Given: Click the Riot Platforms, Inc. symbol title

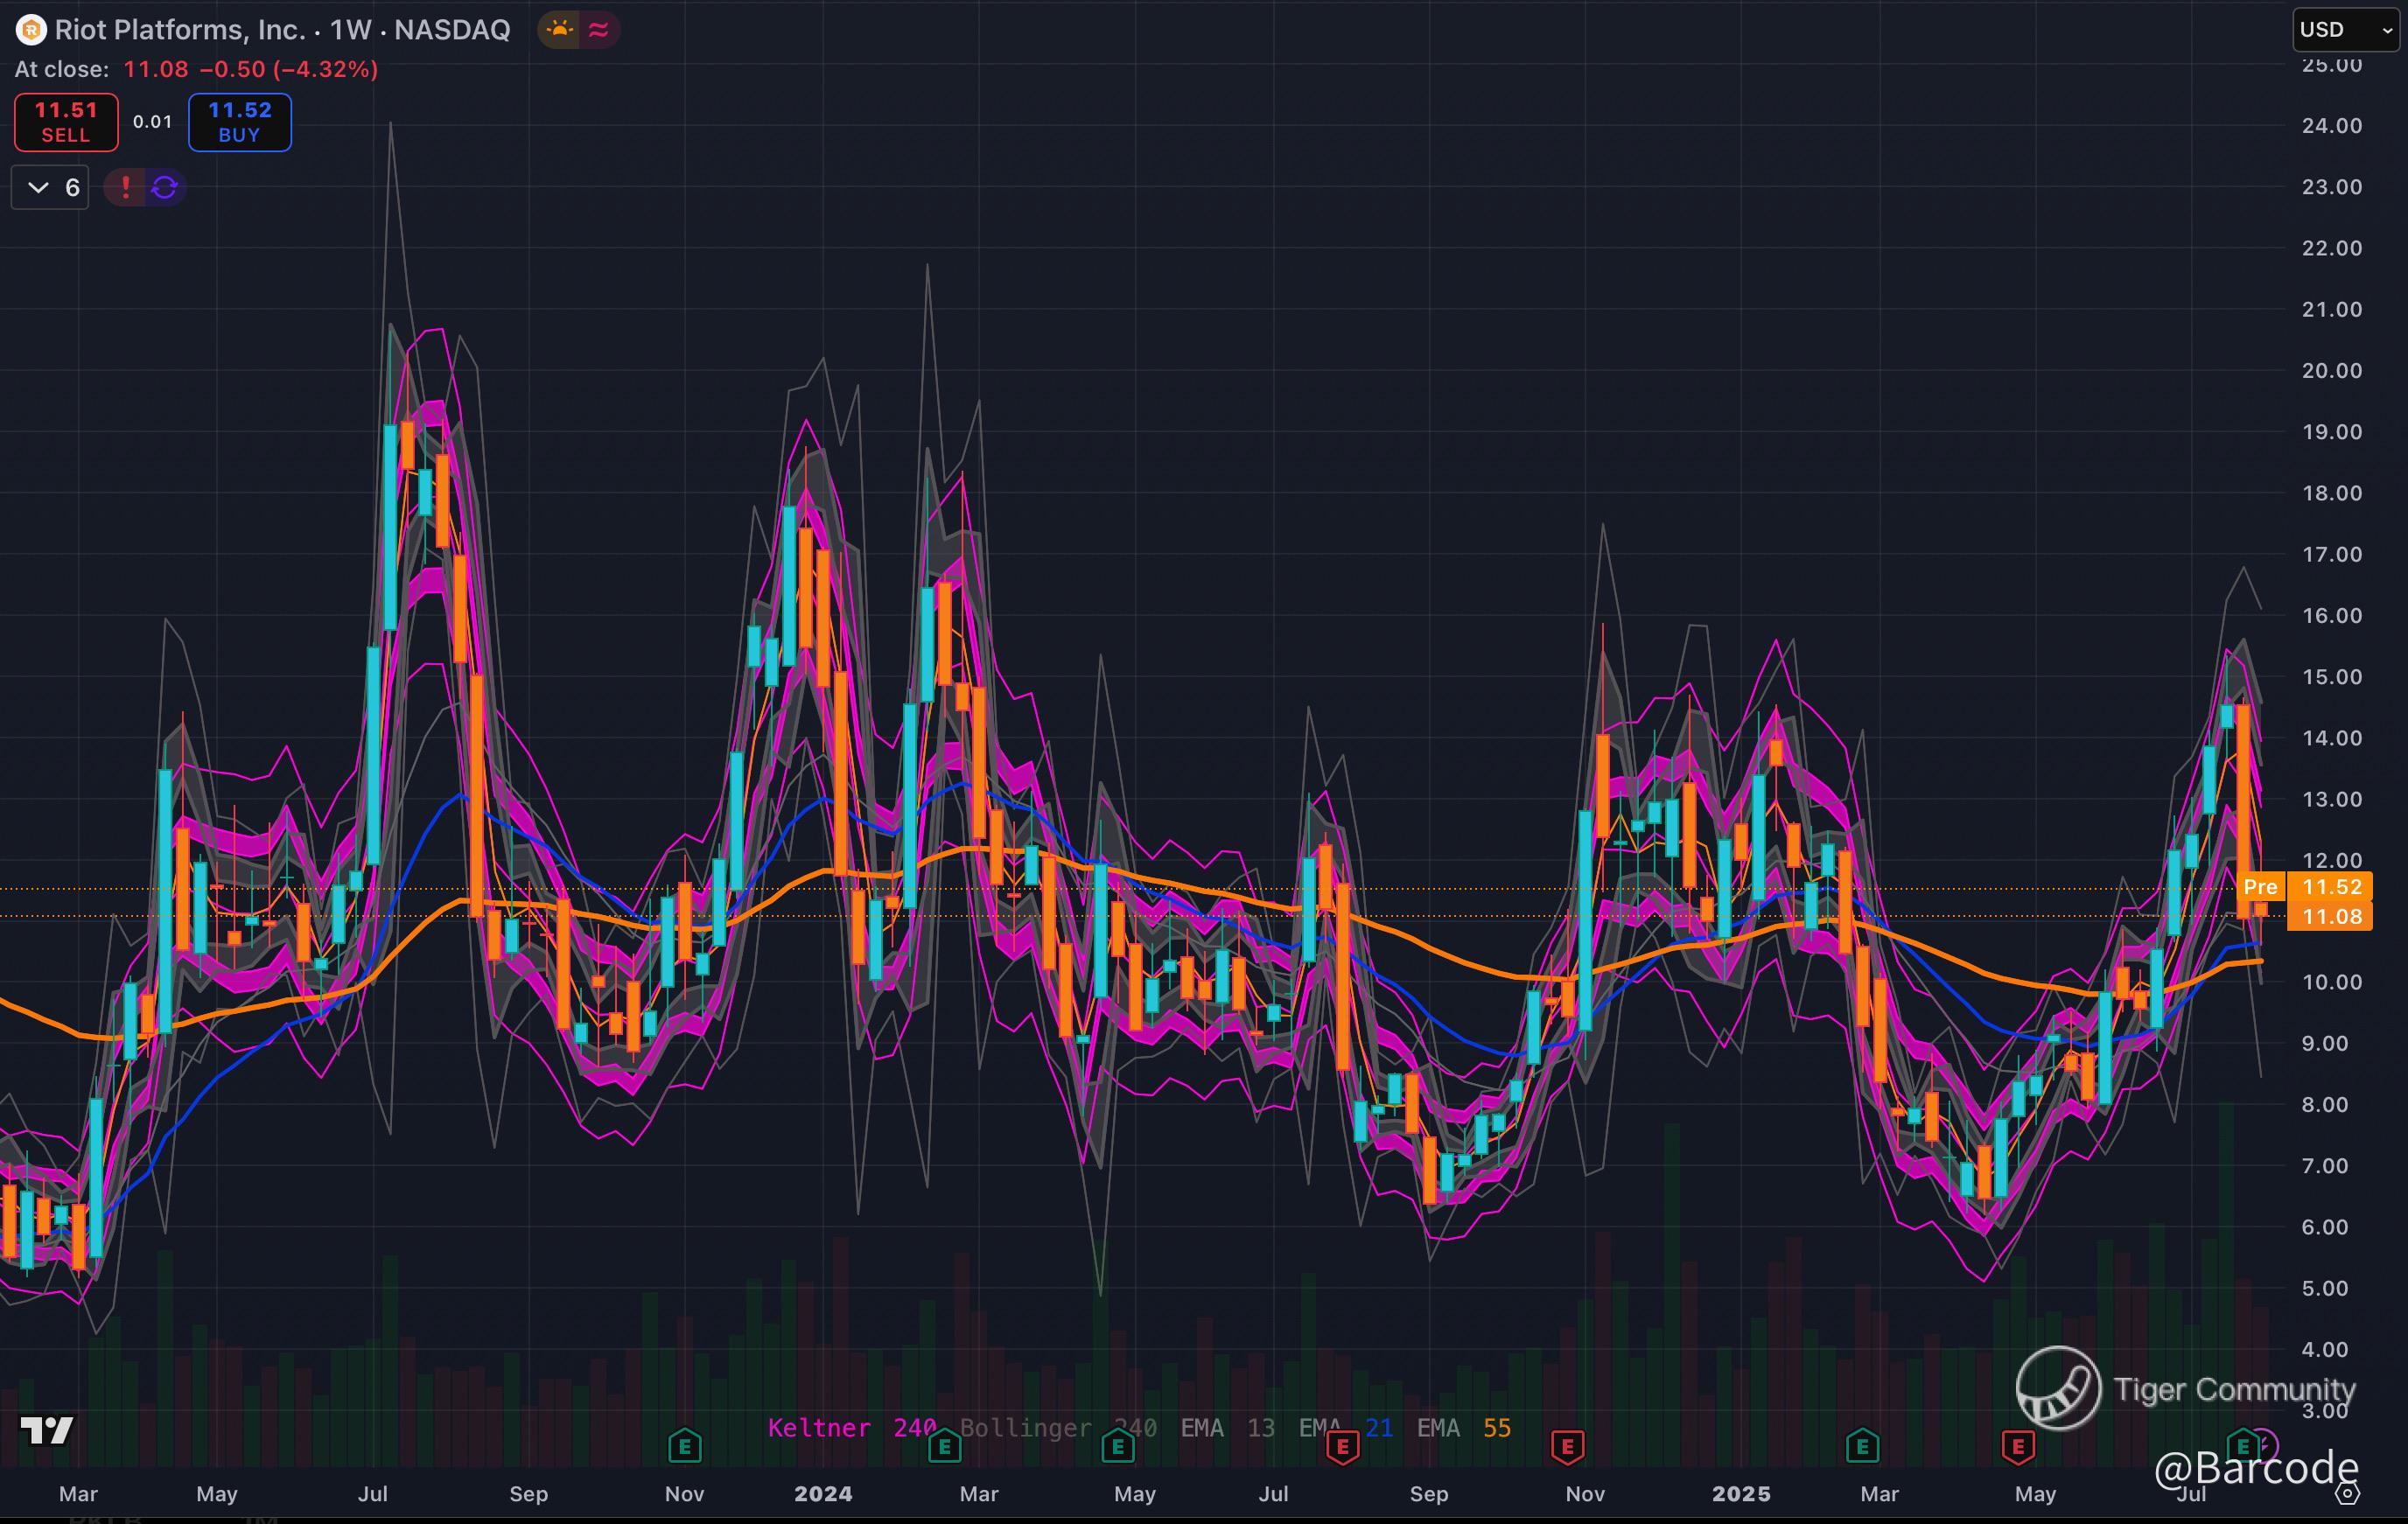Looking at the screenshot, I should (180, 30).
